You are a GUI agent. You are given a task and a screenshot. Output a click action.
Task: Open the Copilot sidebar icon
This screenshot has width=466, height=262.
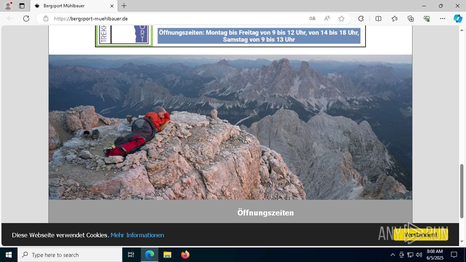458,19
